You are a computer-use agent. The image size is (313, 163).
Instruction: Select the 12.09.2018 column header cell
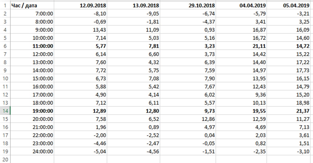[x=80, y=5]
